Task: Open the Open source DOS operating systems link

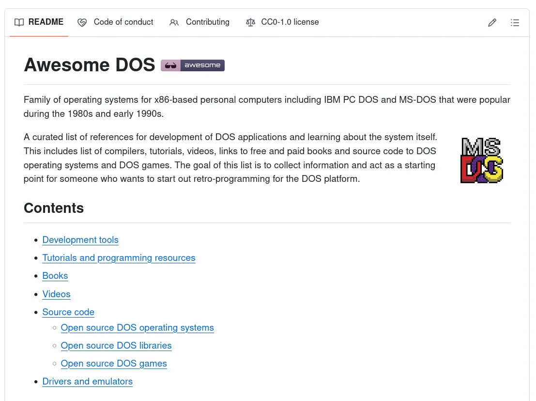Action: point(137,327)
